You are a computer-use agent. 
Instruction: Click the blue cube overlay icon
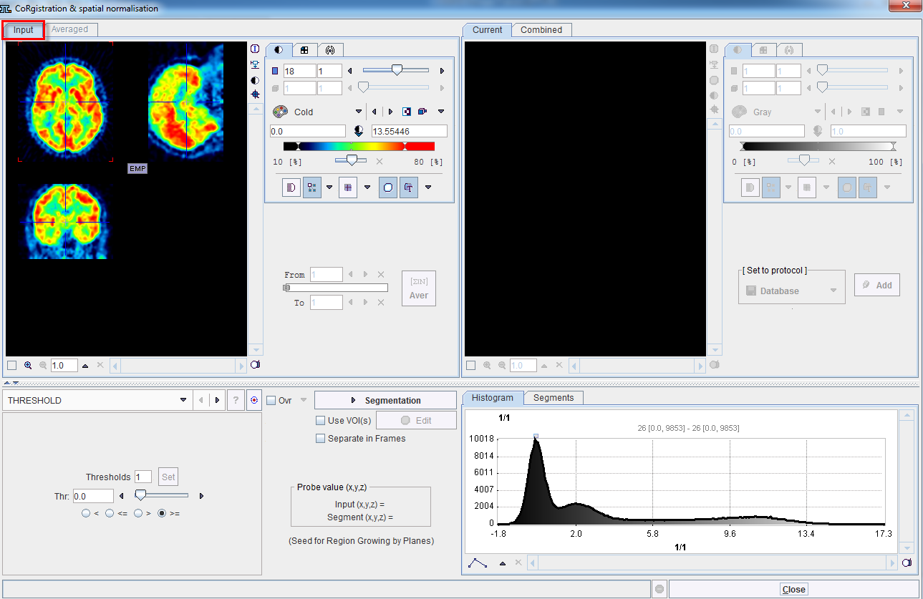[422, 112]
